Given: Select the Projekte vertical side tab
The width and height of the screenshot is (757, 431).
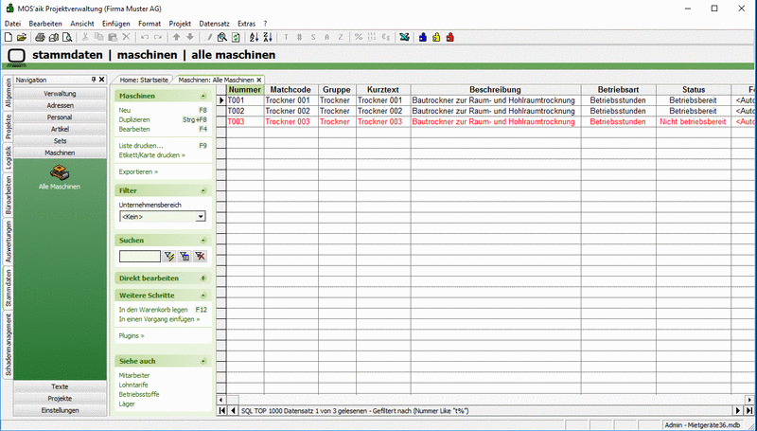Looking at the screenshot, I should click(x=9, y=127).
